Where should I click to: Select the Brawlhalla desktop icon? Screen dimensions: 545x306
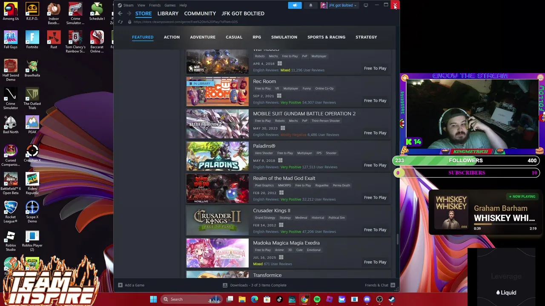32,68
